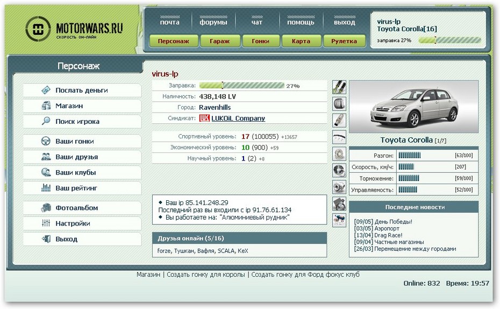Viewport: 500px width, 309px height.
Task: Open the чат top menu item
Action: click(256, 23)
